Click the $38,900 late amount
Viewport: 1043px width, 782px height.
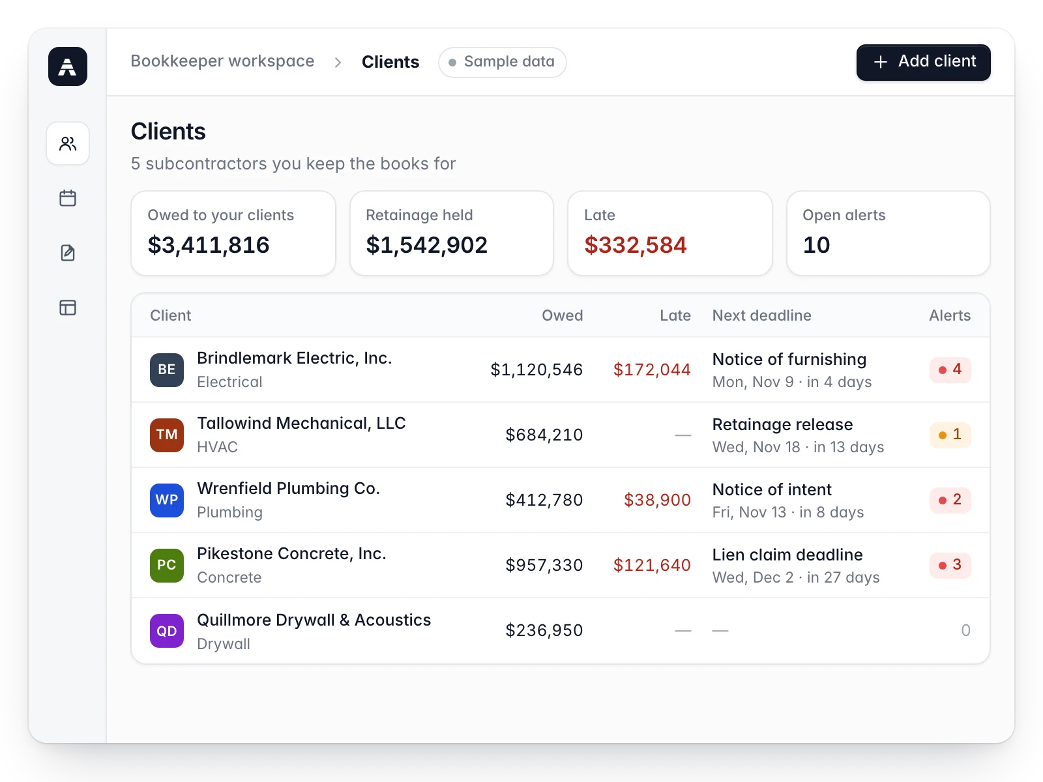pyautogui.click(x=657, y=500)
